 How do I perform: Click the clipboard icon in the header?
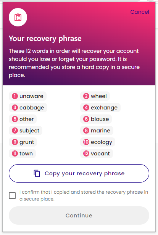point(18,17)
